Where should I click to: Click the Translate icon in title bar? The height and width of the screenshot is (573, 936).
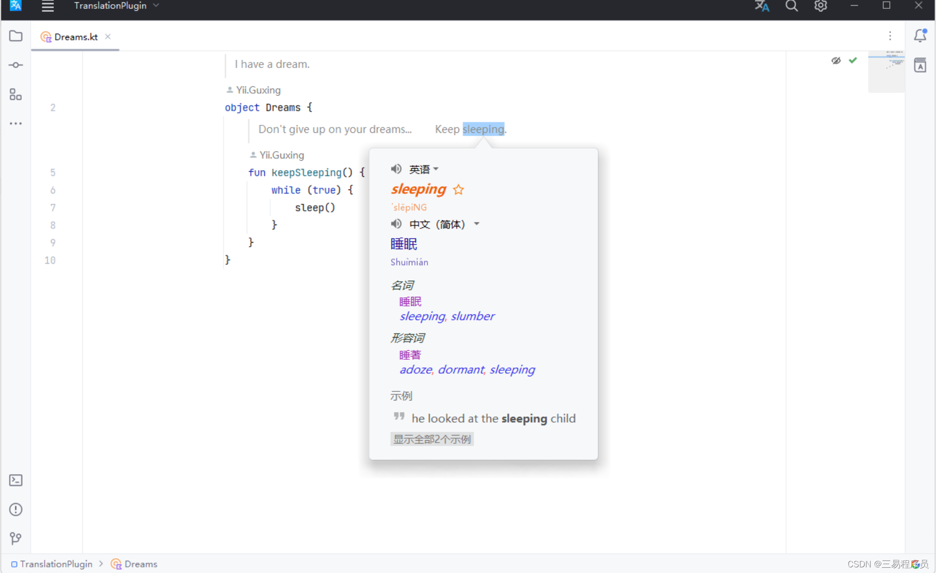point(762,6)
